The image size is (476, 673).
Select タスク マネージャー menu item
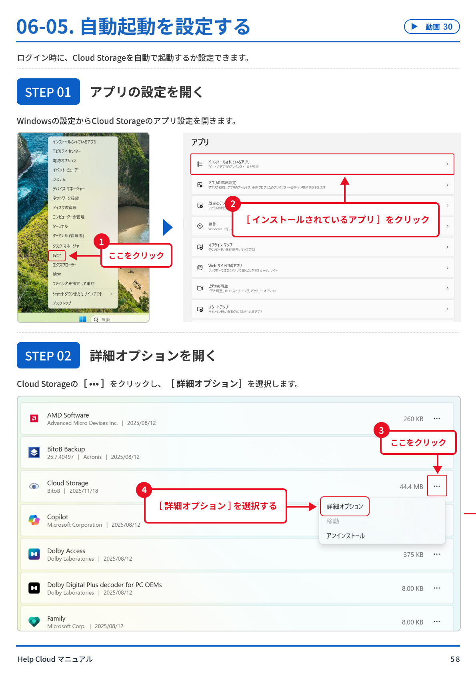[67, 246]
